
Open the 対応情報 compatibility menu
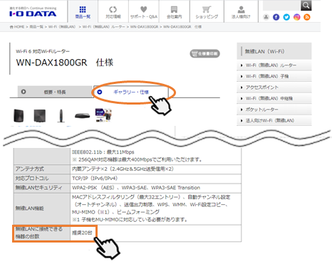[x=113, y=11]
